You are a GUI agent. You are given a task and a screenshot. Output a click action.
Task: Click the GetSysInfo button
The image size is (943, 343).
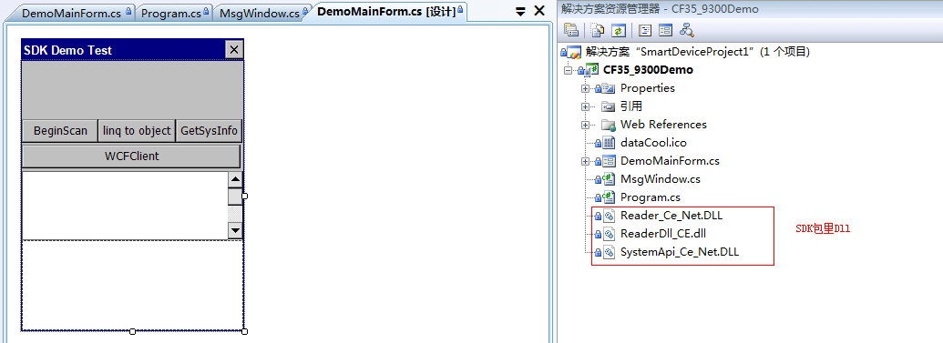point(209,131)
